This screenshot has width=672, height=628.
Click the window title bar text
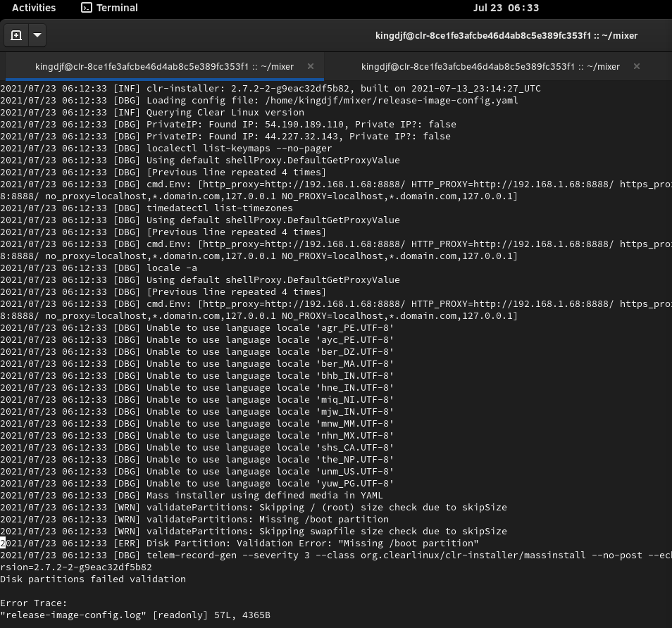(506, 35)
